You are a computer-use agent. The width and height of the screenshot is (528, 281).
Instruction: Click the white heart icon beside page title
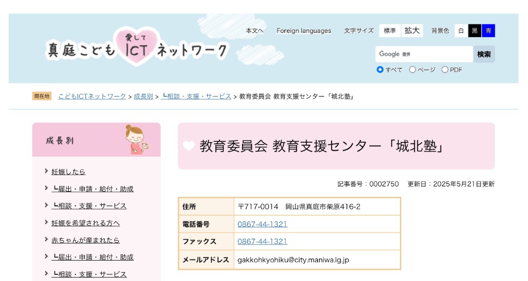coord(189,146)
